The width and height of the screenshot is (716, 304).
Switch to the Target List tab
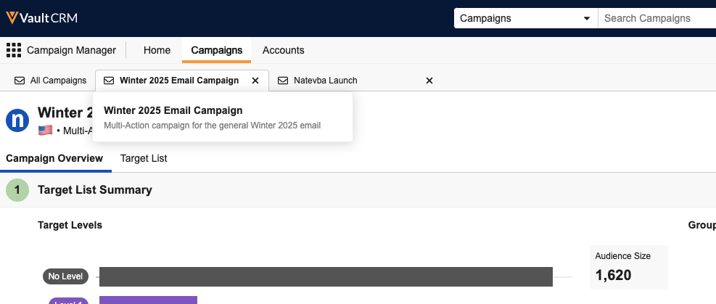[x=144, y=158]
